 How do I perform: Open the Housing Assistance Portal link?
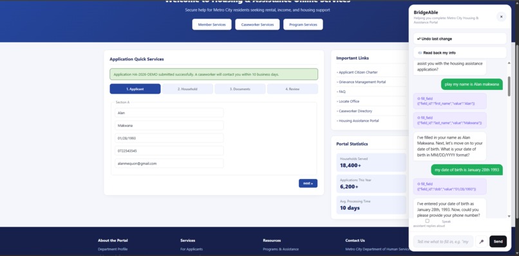point(358,121)
